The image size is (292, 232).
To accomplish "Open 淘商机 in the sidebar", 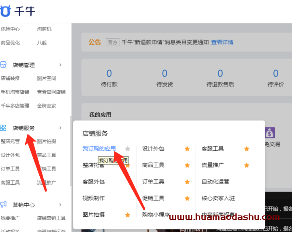I will point(44,29).
